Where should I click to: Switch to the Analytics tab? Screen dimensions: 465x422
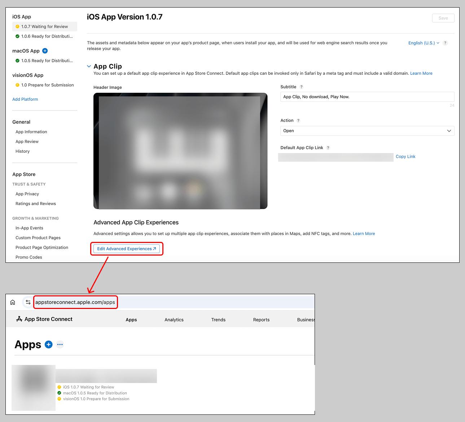174,320
